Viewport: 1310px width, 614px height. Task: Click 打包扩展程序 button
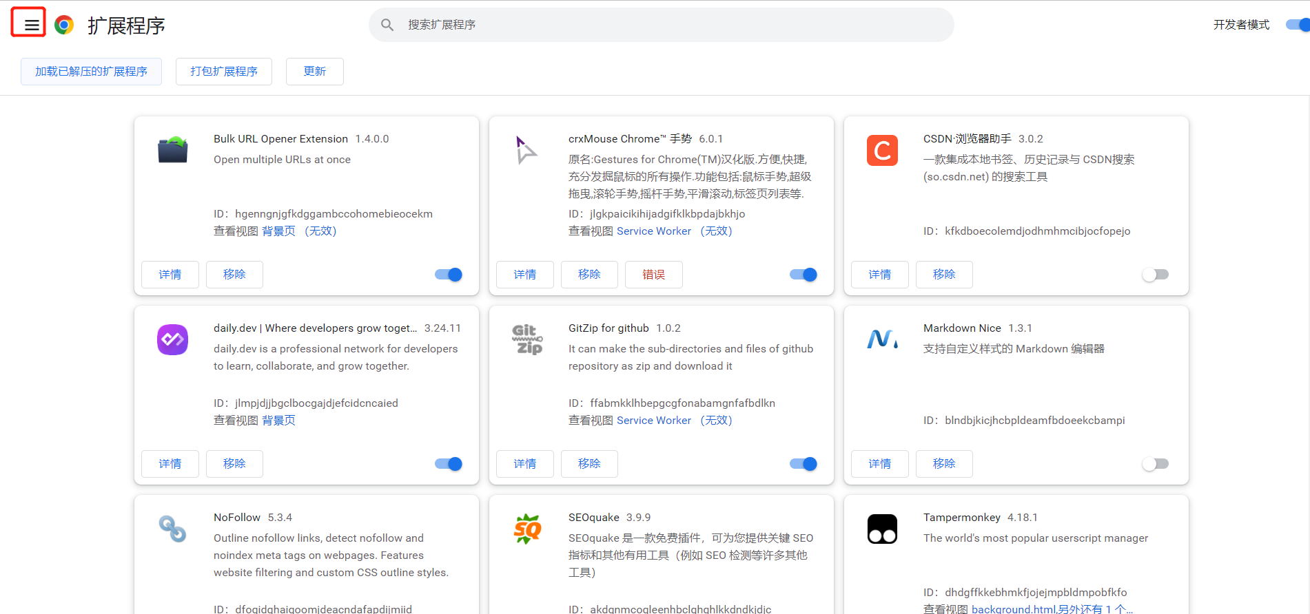(224, 72)
